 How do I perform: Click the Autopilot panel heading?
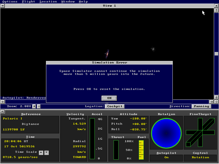pyautogui.click(x=166, y=153)
